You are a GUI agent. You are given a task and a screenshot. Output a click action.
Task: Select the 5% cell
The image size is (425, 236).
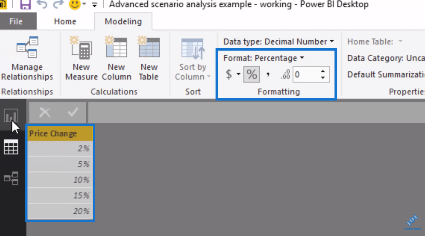(x=60, y=164)
